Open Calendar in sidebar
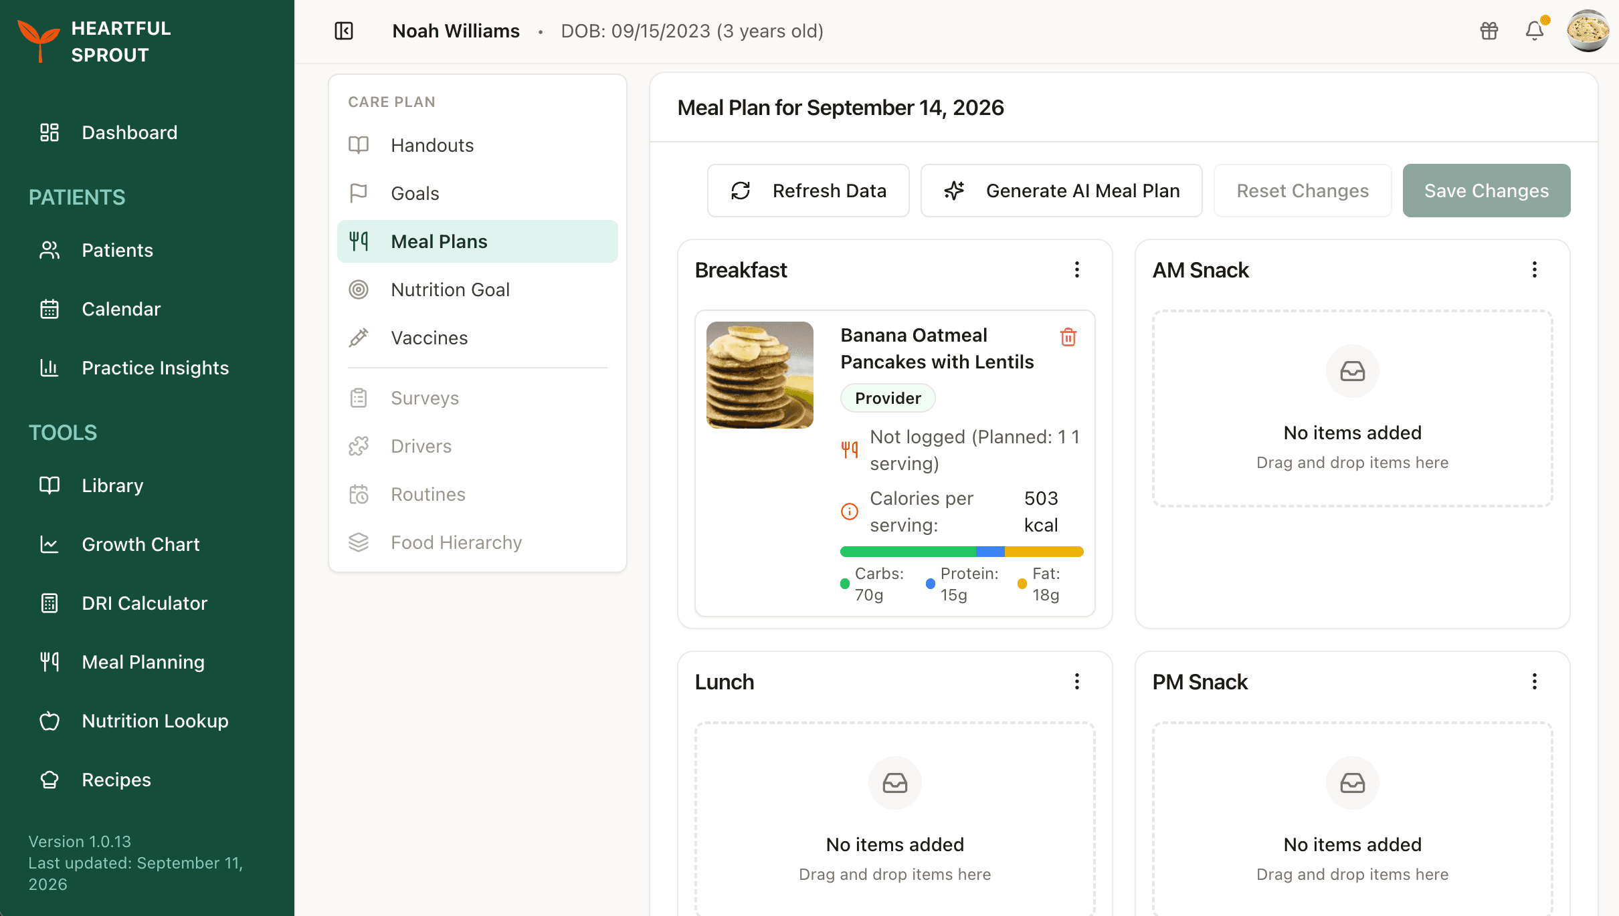This screenshot has width=1619, height=916. pos(147,309)
